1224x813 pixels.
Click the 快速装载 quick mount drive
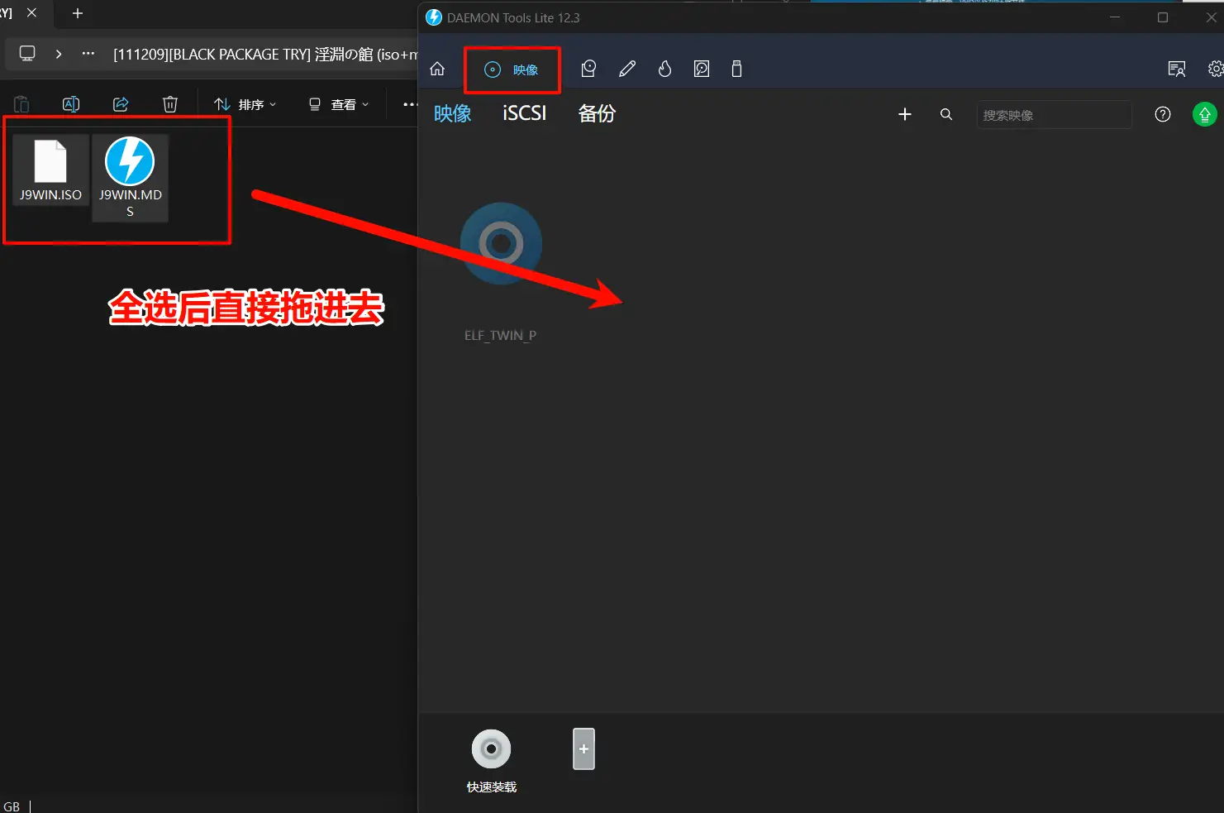tap(492, 761)
